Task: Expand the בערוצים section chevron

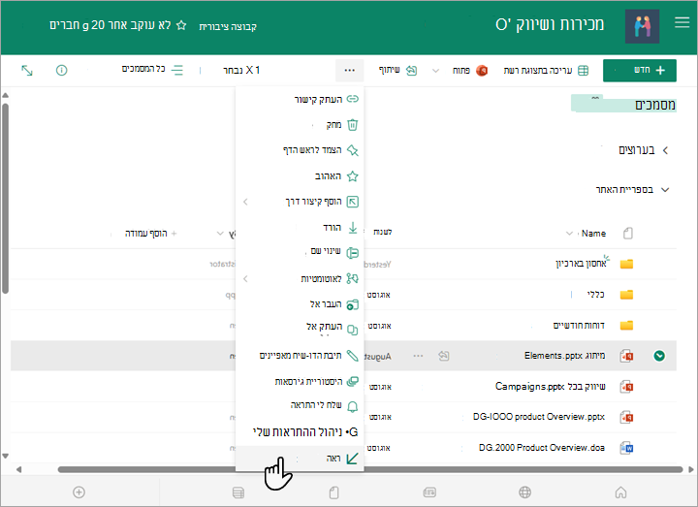Action: point(665,150)
